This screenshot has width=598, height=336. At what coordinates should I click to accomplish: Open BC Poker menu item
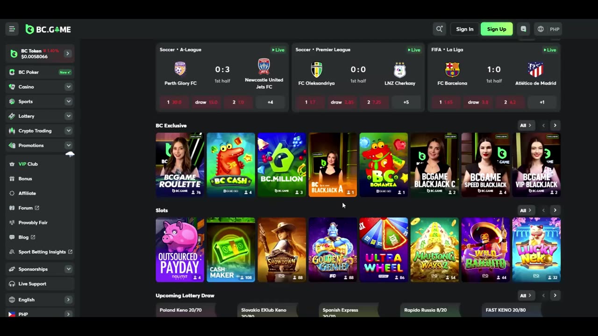point(40,72)
